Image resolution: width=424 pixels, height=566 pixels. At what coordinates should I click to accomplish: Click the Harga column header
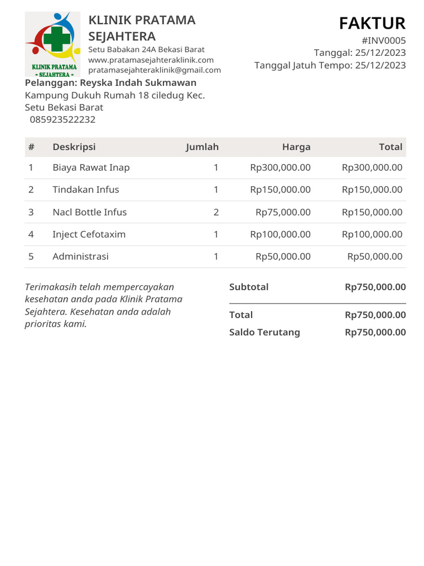point(296,147)
